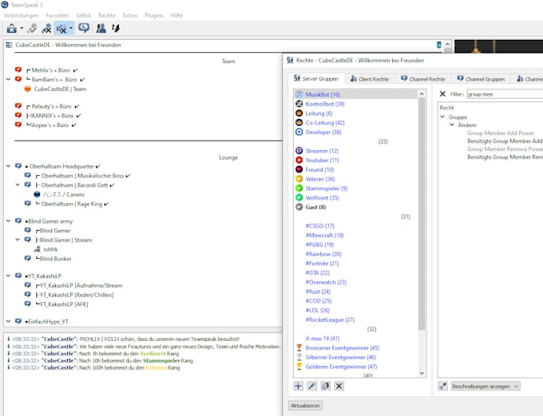Toggle the mute speakers toolbar icon
The height and width of the screenshot is (416, 543).
coord(61,29)
